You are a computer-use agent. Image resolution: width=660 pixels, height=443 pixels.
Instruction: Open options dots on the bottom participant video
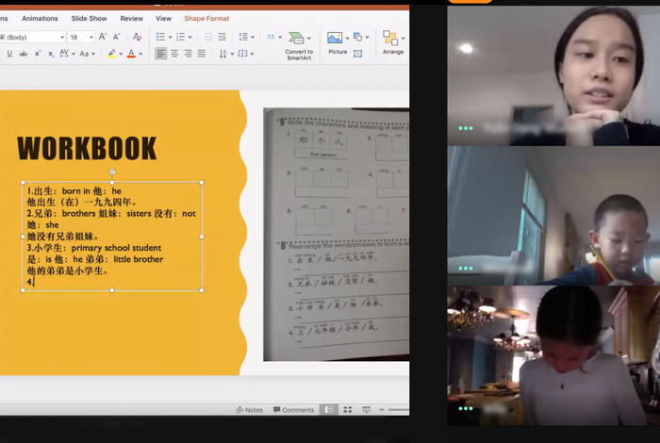(x=466, y=408)
